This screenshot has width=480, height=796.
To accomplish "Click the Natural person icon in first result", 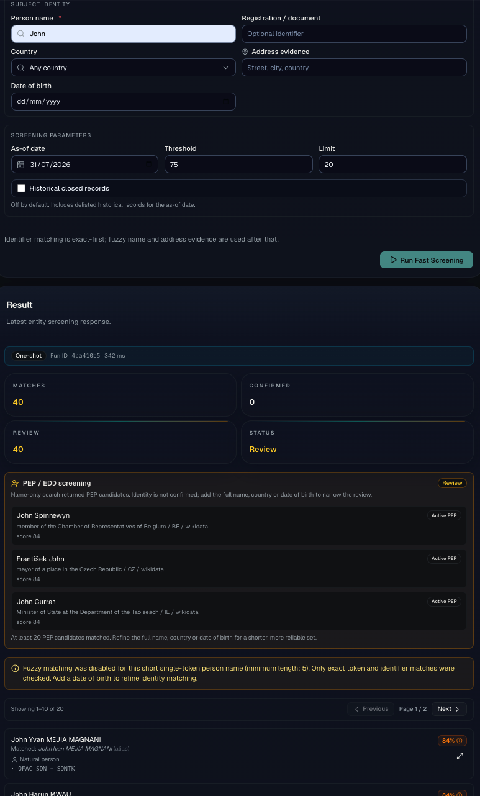I will (14, 759).
